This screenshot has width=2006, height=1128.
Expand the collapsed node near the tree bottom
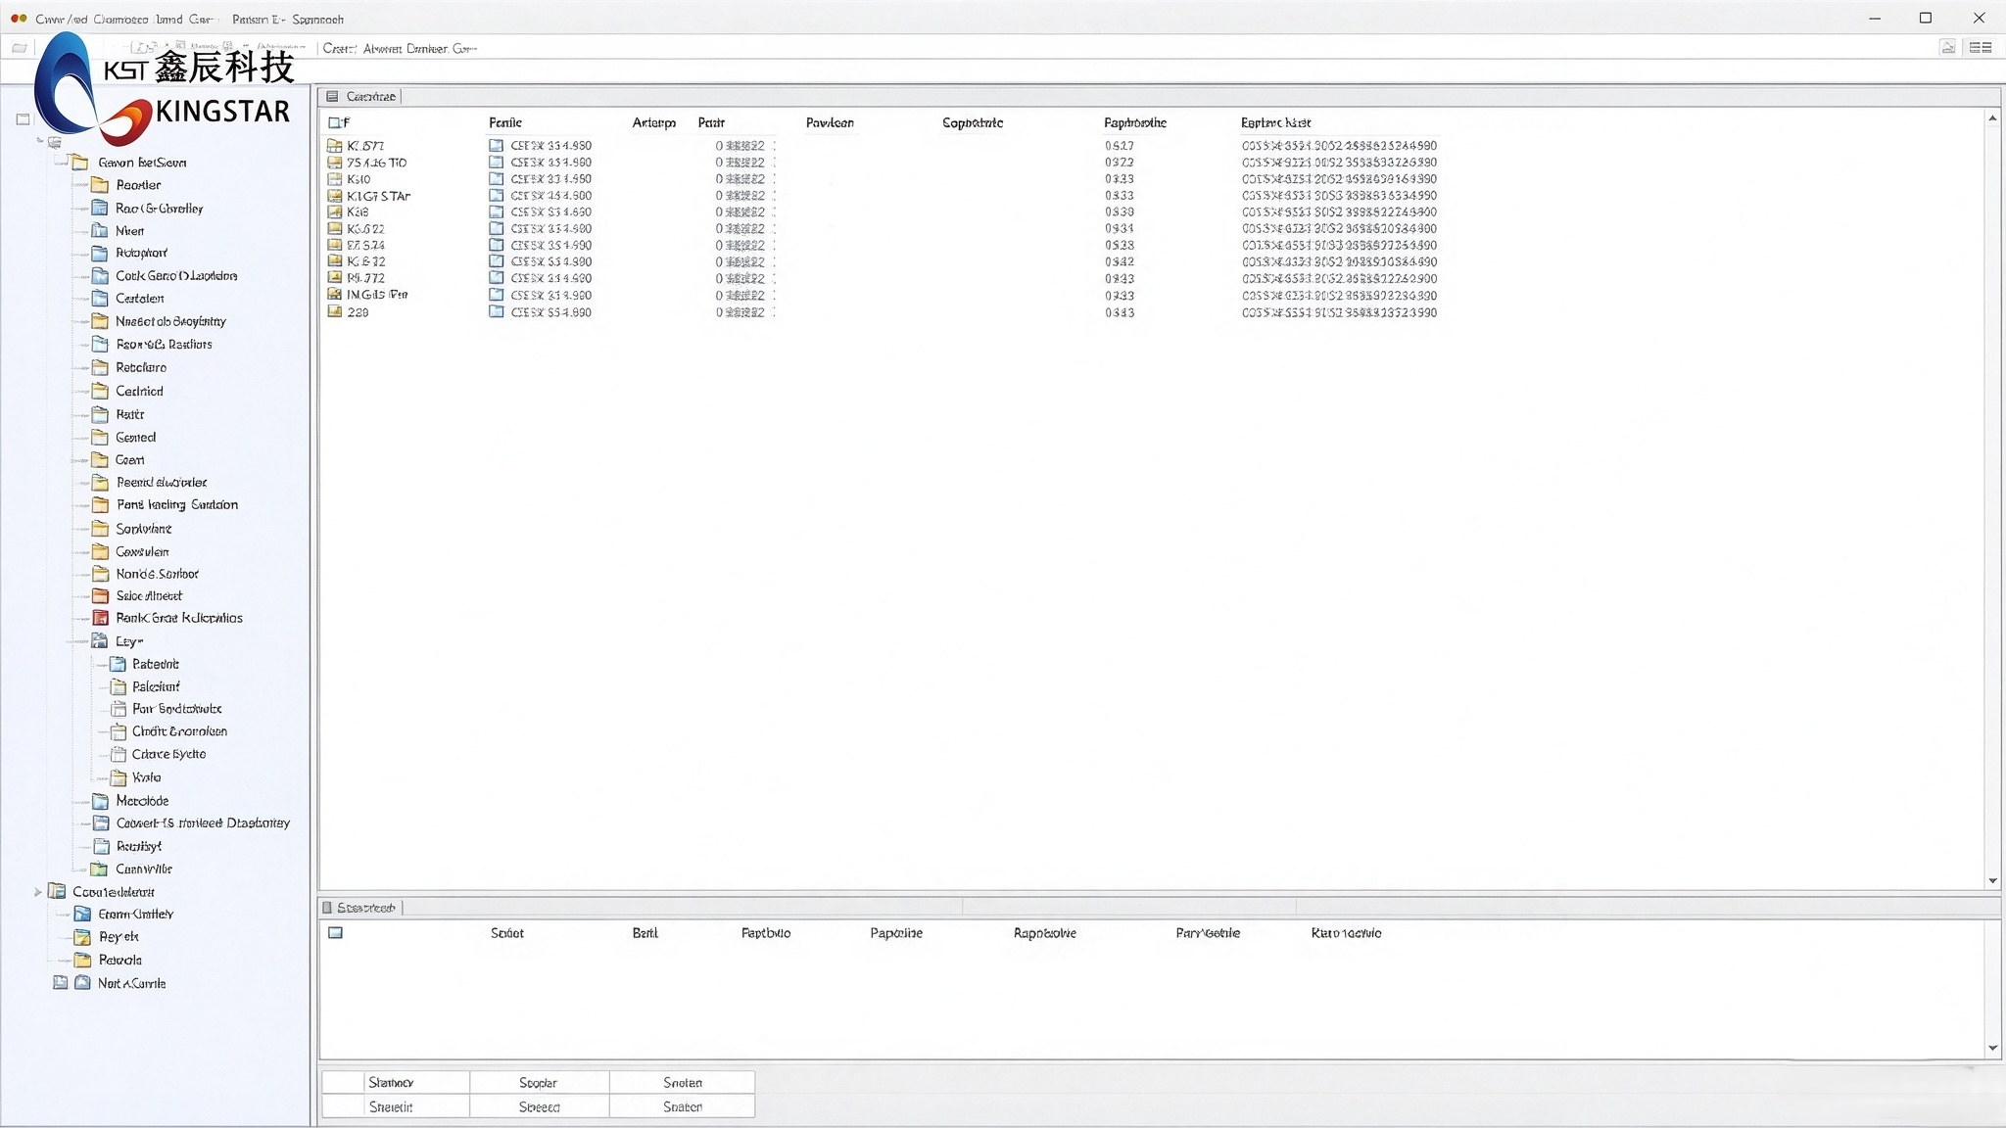38,892
